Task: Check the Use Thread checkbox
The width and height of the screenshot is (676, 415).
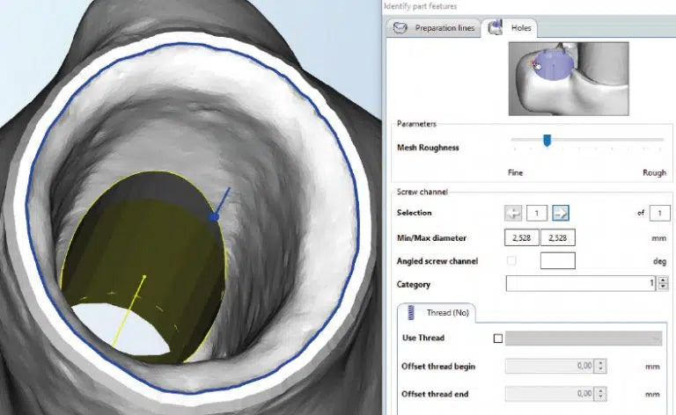Action: tap(498, 339)
